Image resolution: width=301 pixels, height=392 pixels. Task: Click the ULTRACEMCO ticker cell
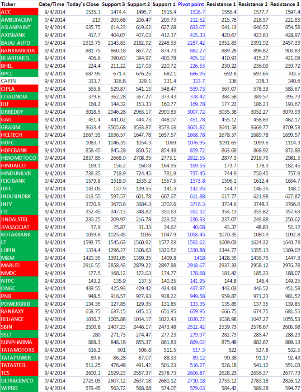click(x=19, y=381)
